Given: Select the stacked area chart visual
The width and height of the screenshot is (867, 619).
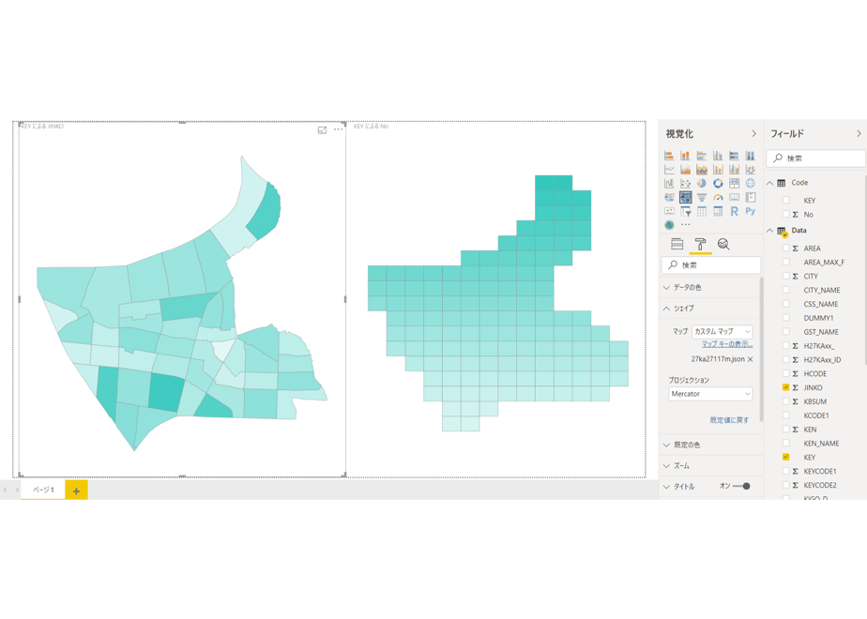Looking at the screenshot, I should click(702, 169).
